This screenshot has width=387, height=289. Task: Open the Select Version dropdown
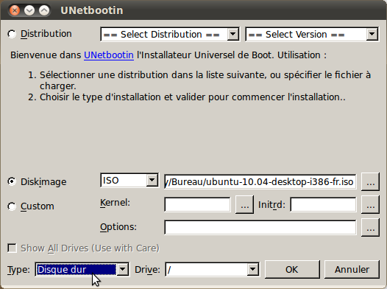[x=312, y=34]
